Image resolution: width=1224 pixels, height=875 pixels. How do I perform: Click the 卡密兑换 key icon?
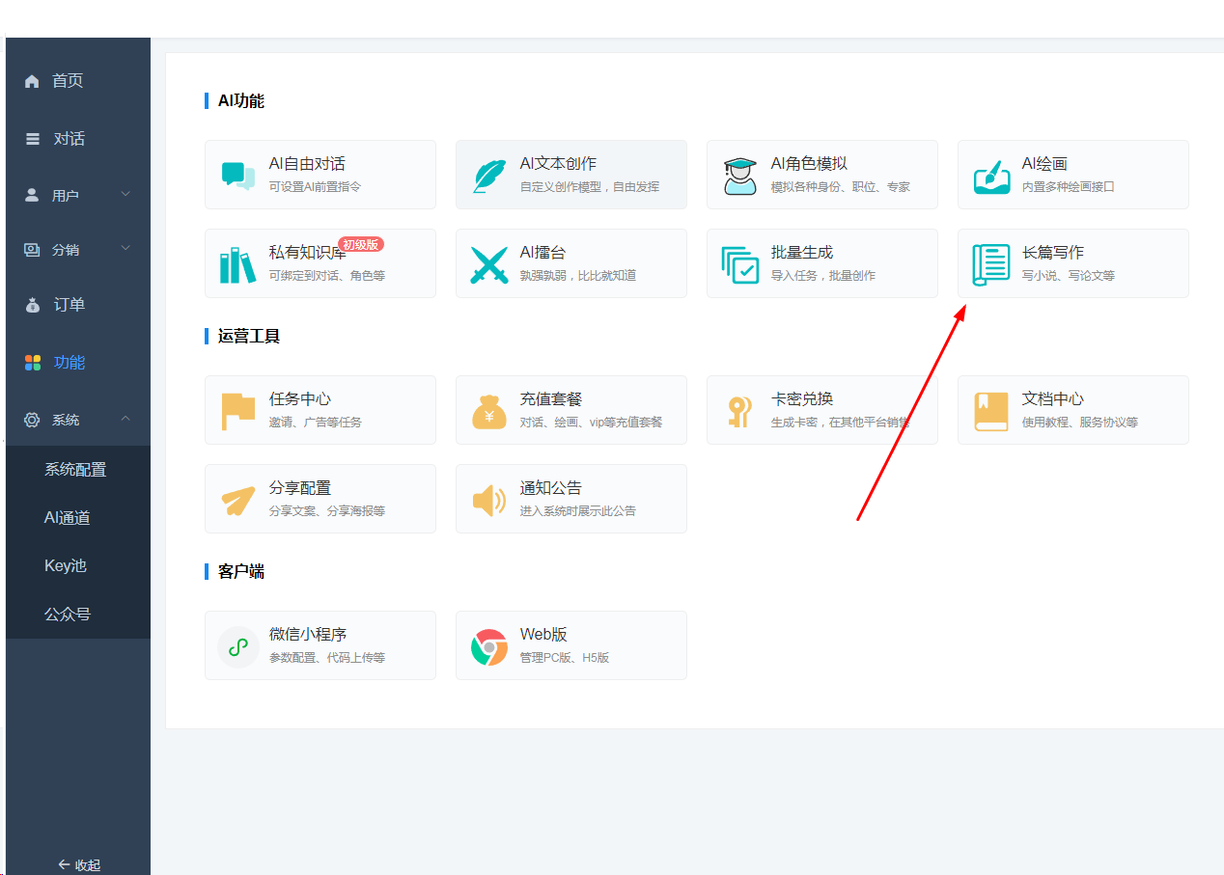[739, 411]
